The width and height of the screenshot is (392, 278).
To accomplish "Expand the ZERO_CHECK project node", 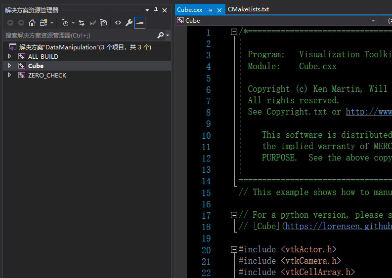I will point(9,75).
